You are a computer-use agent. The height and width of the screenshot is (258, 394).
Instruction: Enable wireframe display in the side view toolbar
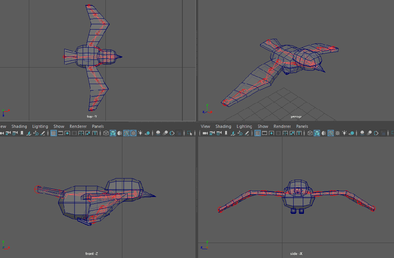click(x=310, y=133)
